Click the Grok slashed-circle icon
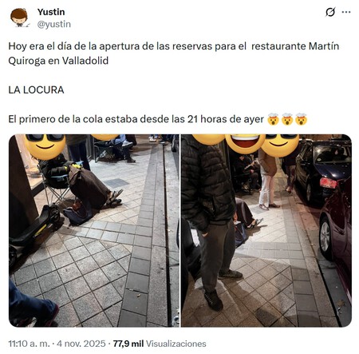Image resolution: width=359 pixels, height=354 pixels. tap(330, 12)
